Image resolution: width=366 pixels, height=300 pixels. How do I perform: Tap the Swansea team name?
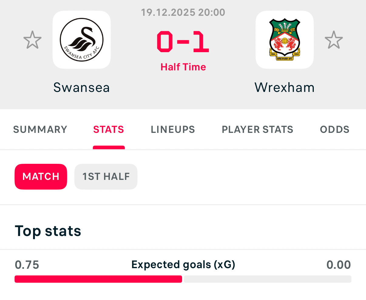pyautogui.click(x=82, y=88)
